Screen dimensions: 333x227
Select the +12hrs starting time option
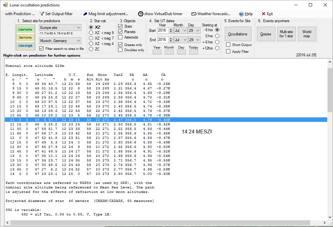click(x=217, y=48)
